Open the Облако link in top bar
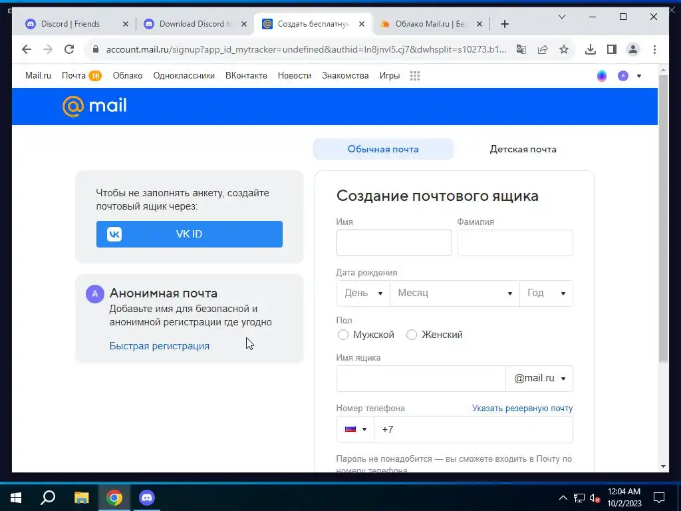681x511 pixels. [127, 76]
